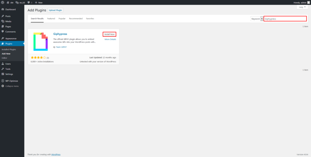Viewport: 311px width, 157px height.
Task: Click Install Now for Giphypress
Action: tap(109, 34)
